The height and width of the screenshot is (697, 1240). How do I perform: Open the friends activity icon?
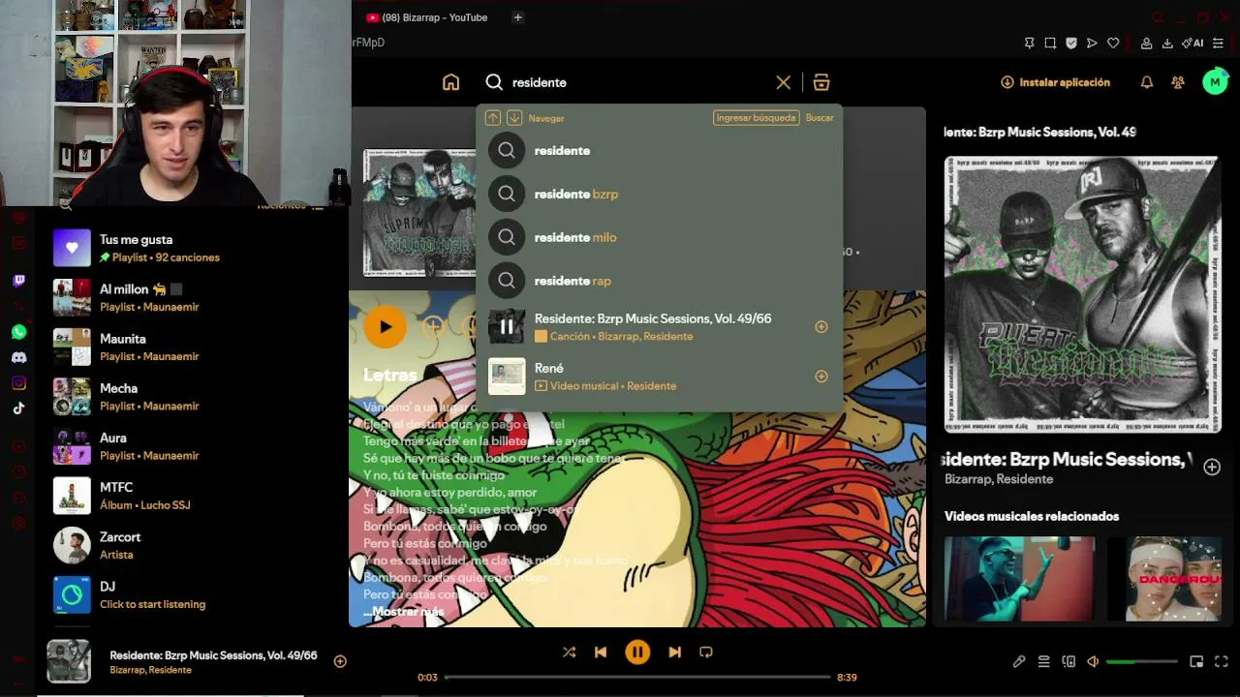pyautogui.click(x=1178, y=82)
